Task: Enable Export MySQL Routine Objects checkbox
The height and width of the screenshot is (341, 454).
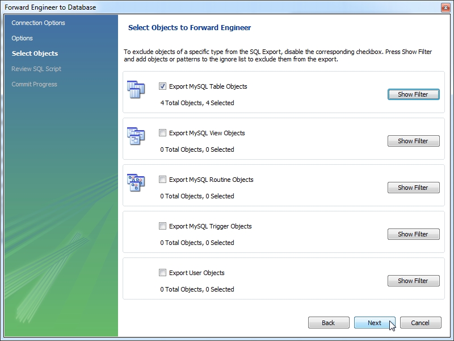Action: (x=162, y=180)
